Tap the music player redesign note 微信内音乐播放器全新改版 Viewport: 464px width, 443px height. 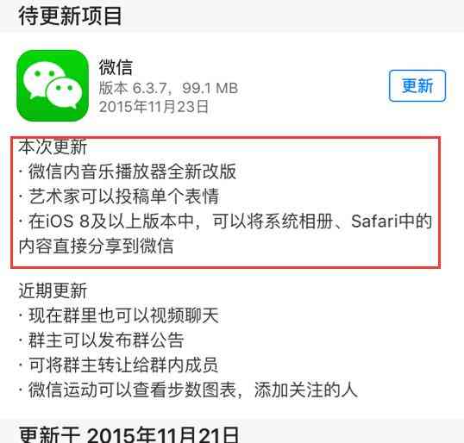(x=132, y=172)
